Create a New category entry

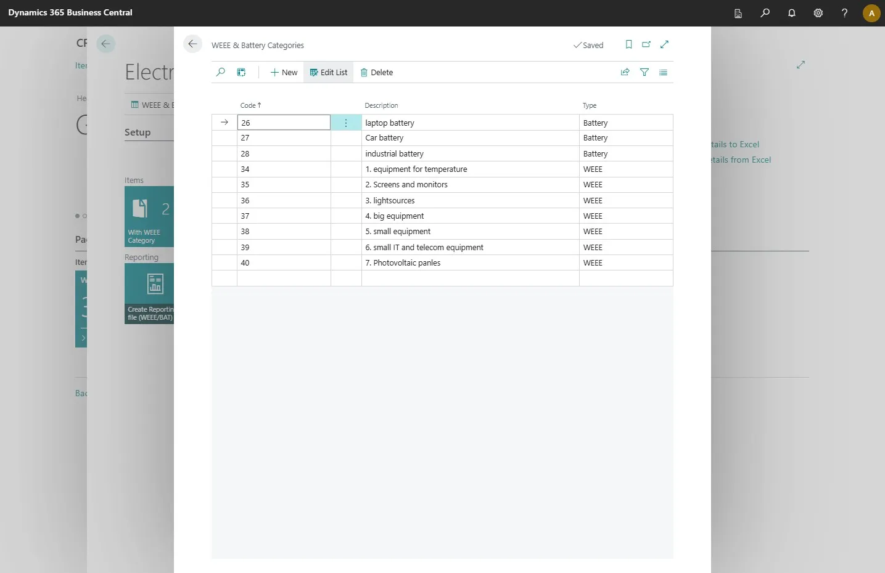(284, 72)
